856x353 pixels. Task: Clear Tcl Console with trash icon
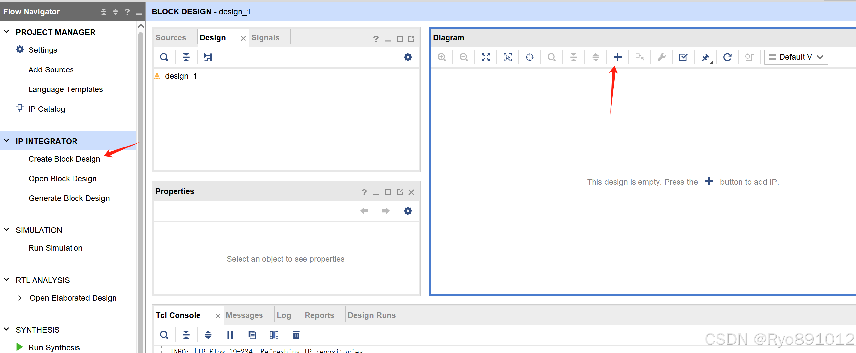coord(296,335)
